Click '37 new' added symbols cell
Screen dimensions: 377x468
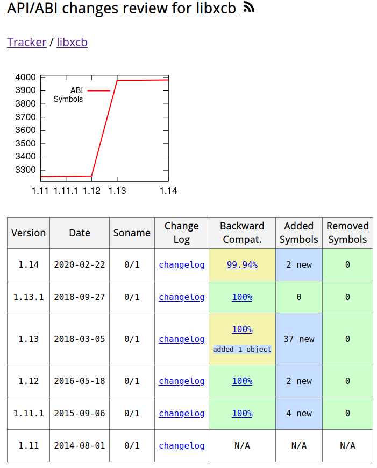pyautogui.click(x=299, y=339)
